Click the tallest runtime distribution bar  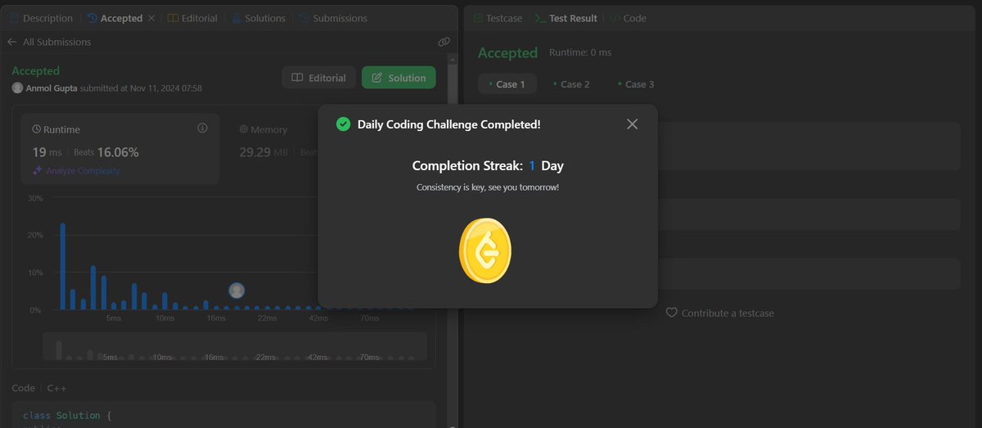pyautogui.click(x=62, y=266)
